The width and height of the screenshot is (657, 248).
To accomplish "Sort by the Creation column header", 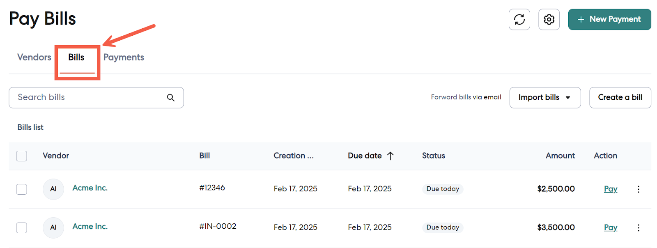I will 293,156.
